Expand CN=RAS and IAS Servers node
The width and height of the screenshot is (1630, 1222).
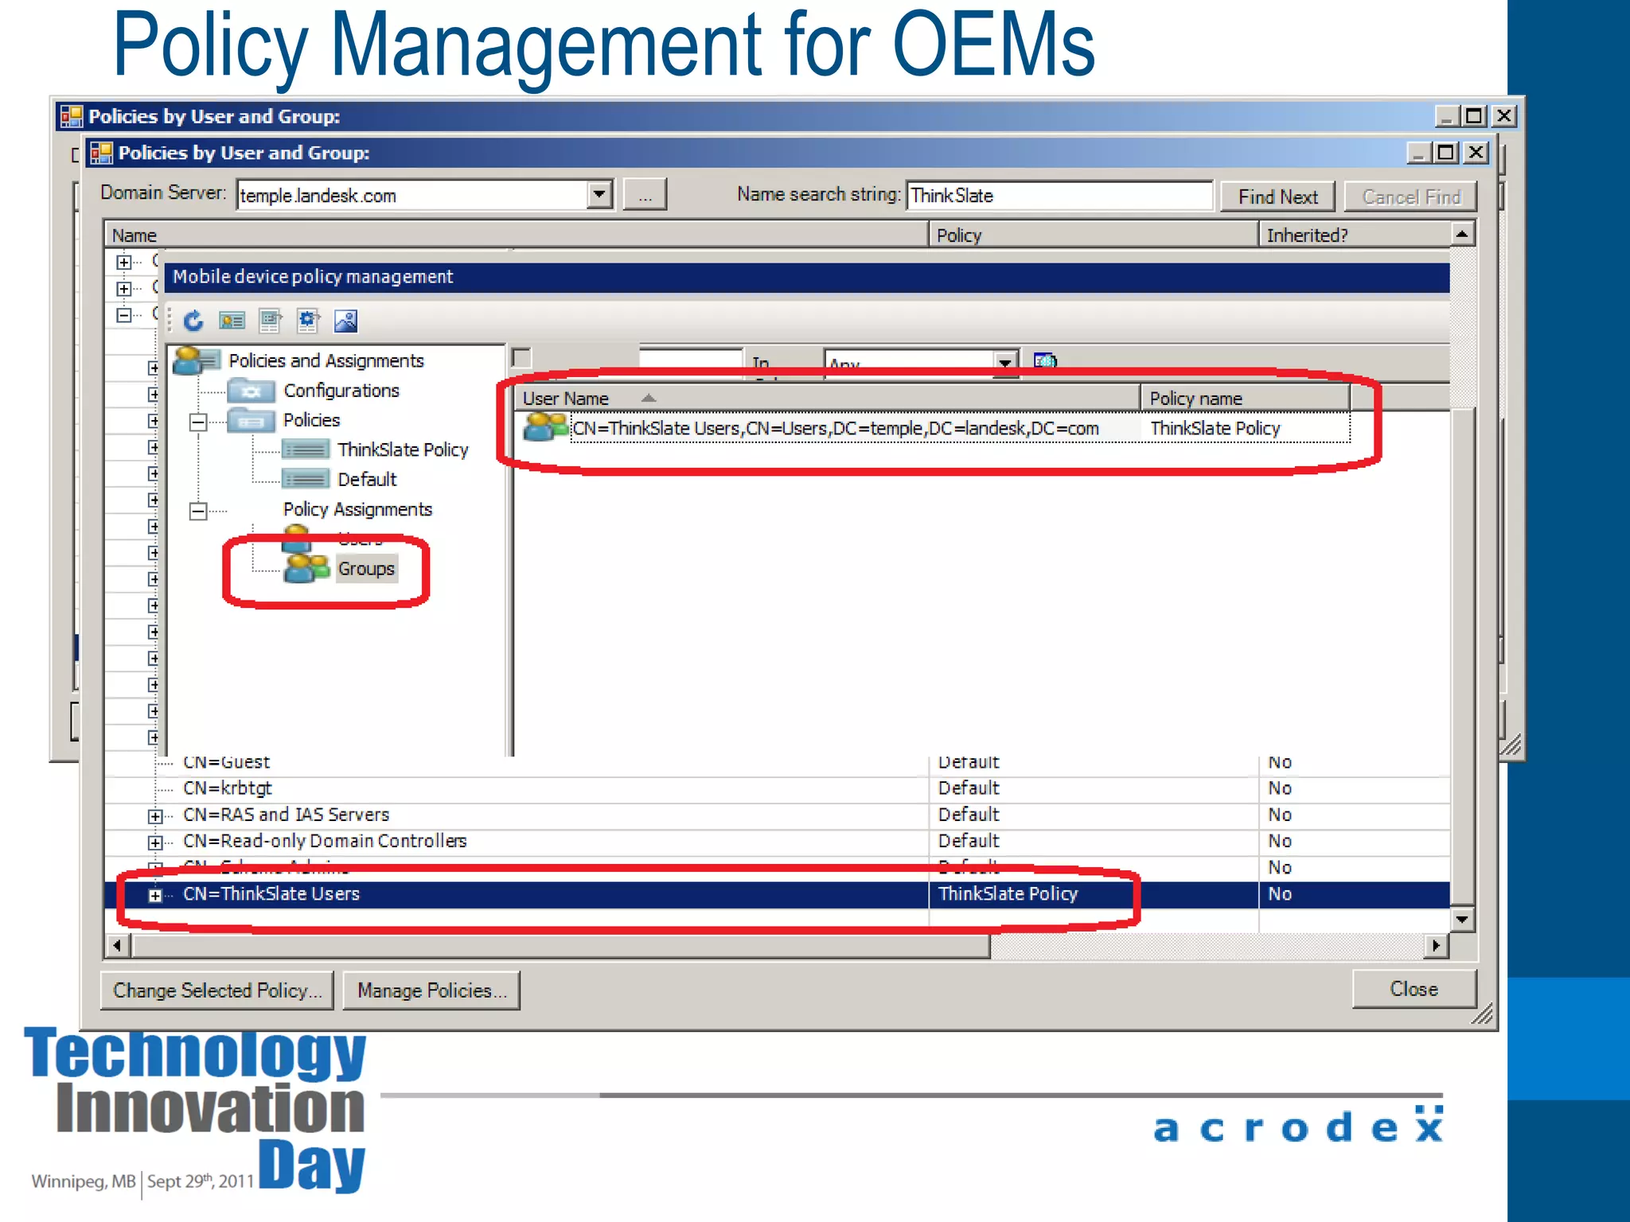[155, 815]
